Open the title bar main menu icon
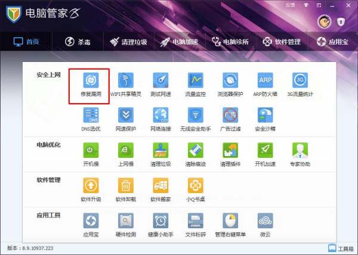 (x=319, y=5)
